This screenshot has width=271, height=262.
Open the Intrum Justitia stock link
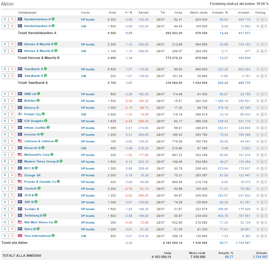(35, 128)
